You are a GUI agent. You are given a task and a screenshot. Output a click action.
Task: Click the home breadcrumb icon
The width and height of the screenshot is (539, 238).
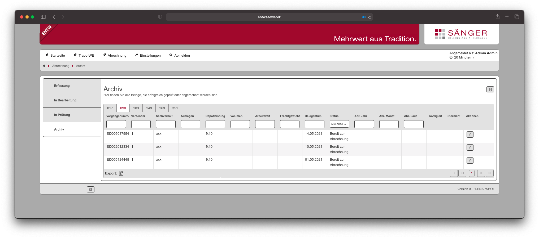point(44,66)
